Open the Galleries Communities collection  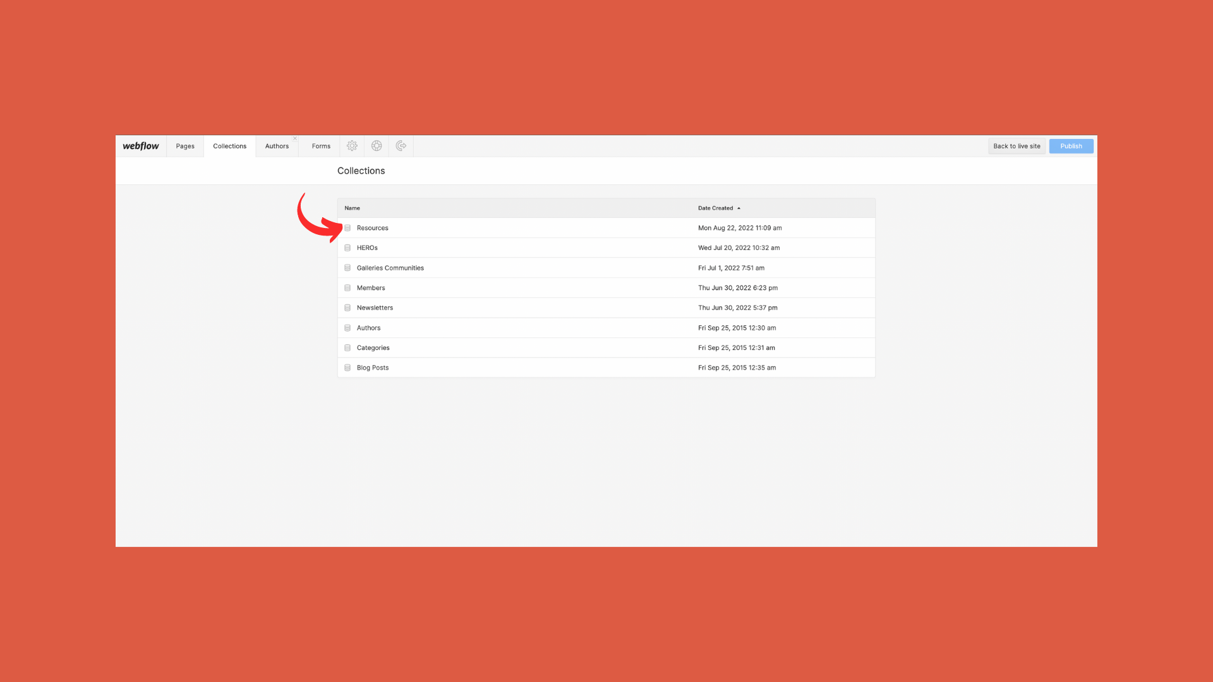coord(390,268)
